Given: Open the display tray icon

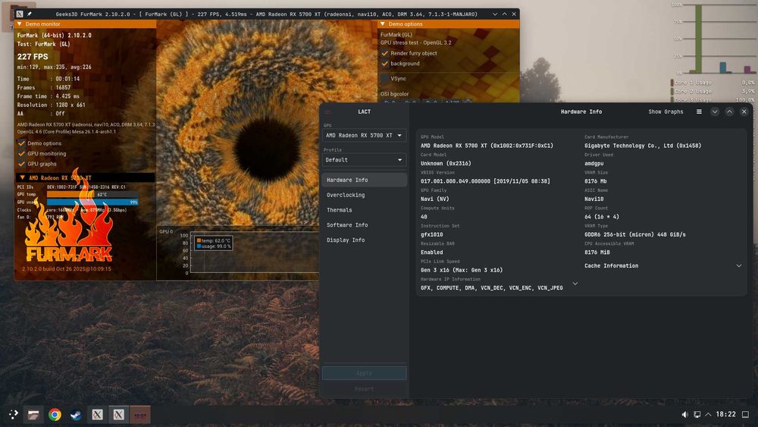Looking at the screenshot, I should pos(697,414).
